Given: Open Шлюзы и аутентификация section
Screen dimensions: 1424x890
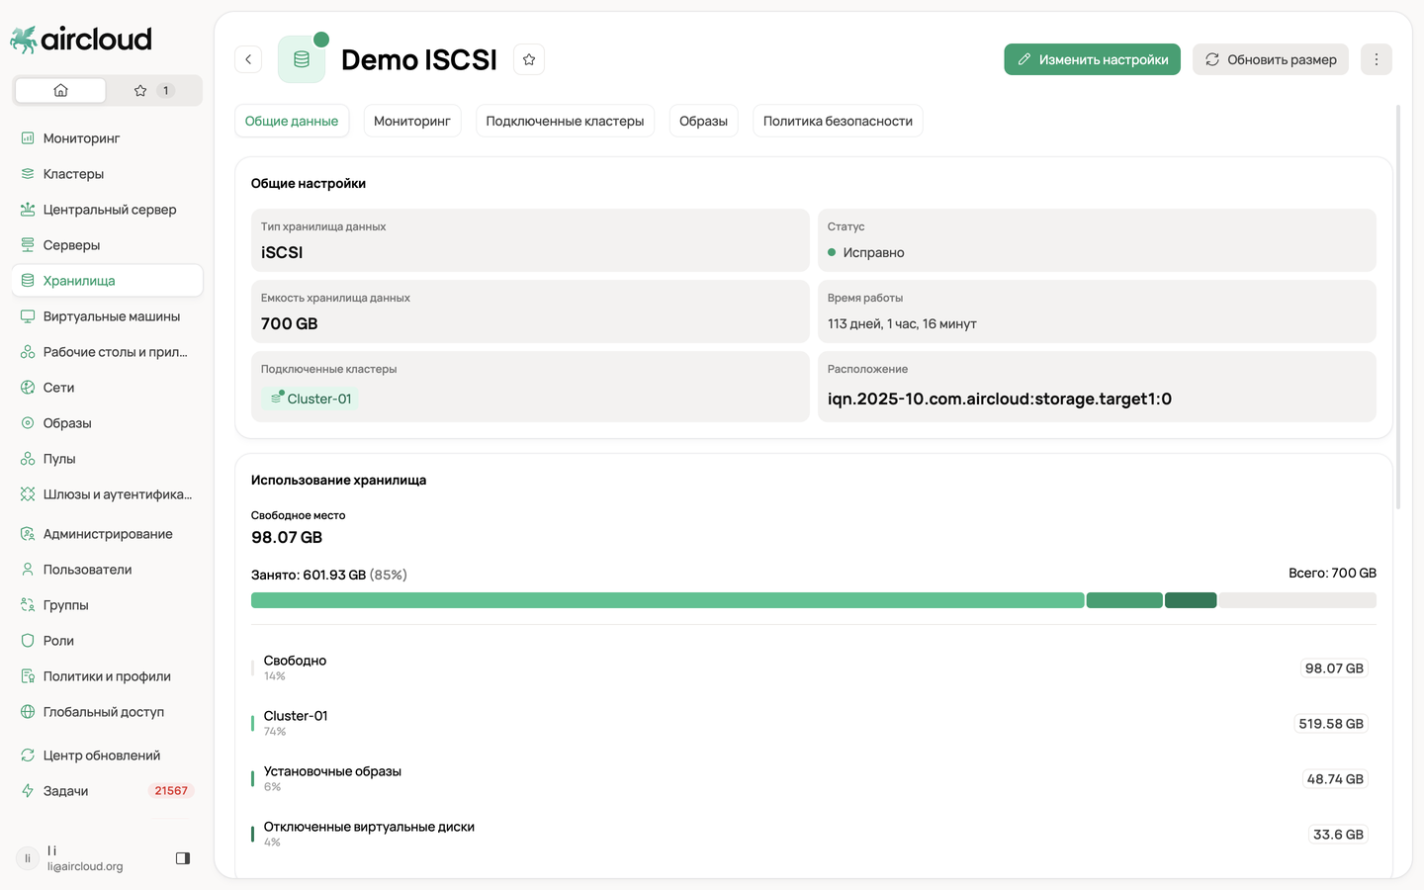Looking at the screenshot, I should coord(107,494).
